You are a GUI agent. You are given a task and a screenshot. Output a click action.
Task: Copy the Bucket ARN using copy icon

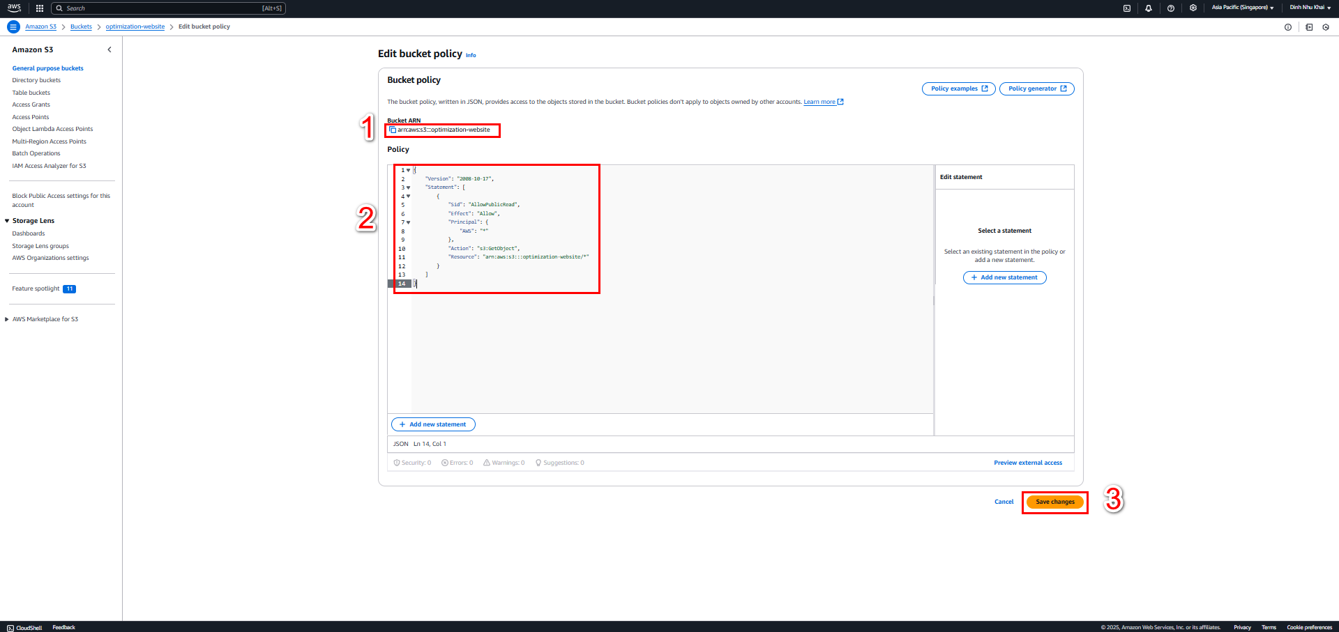[x=393, y=130]
